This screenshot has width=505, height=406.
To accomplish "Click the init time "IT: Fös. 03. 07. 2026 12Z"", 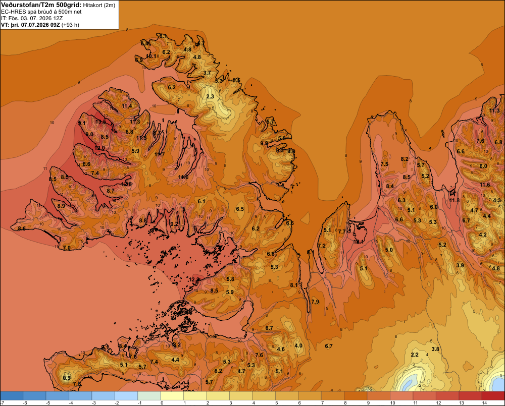I will point(32,18).
